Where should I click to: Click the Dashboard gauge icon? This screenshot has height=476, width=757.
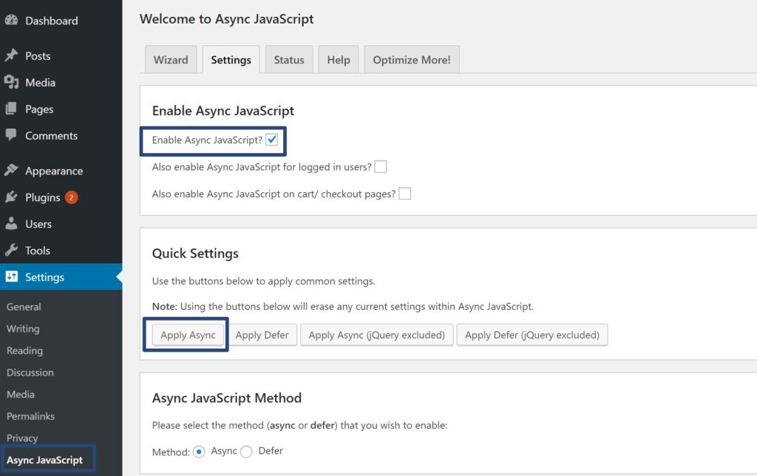11,20
